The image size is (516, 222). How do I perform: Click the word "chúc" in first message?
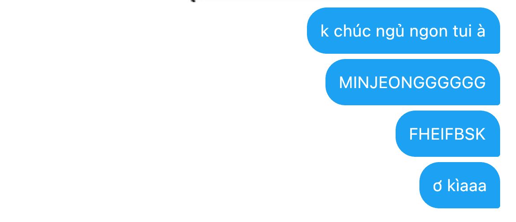click(x=352, y=31)
